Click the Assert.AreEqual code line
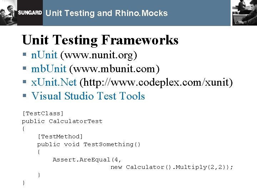The image size is (257, 192). point(87,160)
